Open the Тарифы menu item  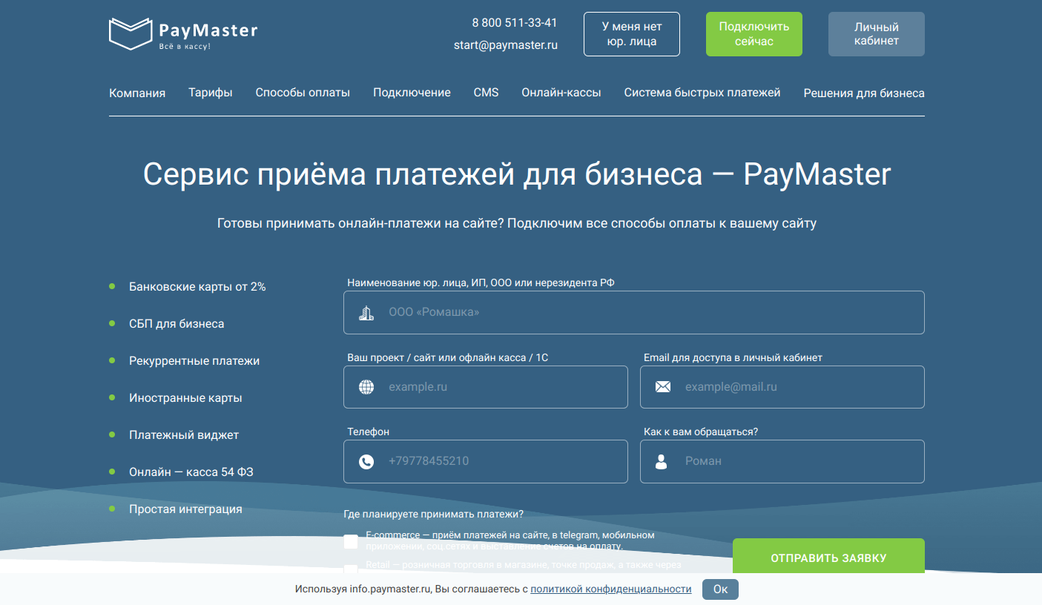click(211, 93)
